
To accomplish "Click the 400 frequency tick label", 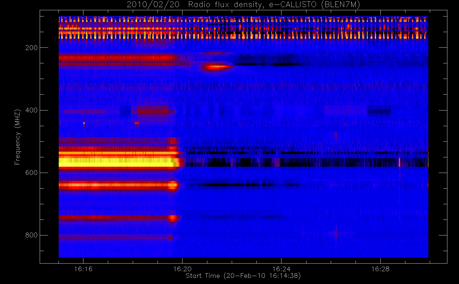I will 31,110.
